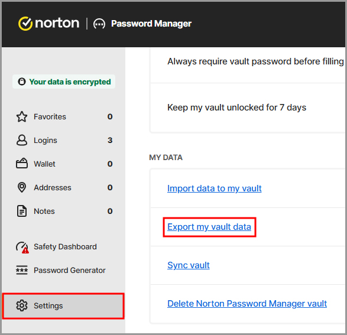Click the Addresses count '0'
The image size is (347, 335).
(110, 187)
